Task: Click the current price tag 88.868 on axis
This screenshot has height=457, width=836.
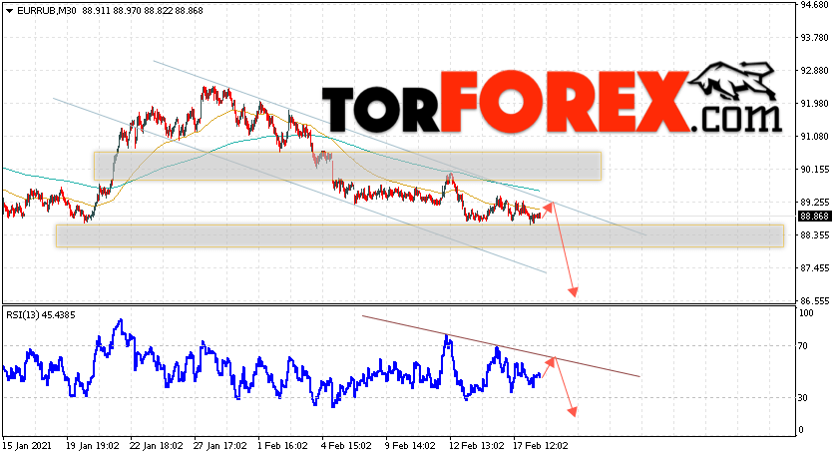Action: 815,216
